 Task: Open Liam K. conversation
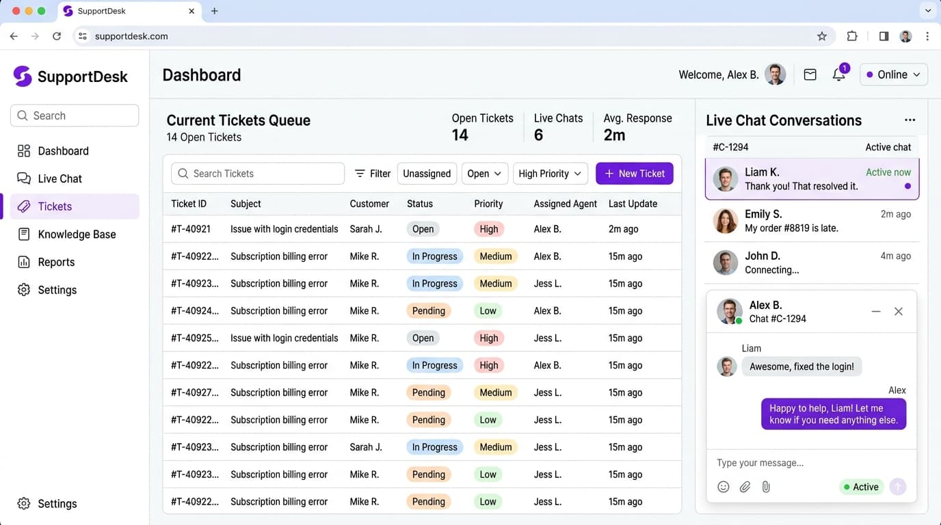812,178
